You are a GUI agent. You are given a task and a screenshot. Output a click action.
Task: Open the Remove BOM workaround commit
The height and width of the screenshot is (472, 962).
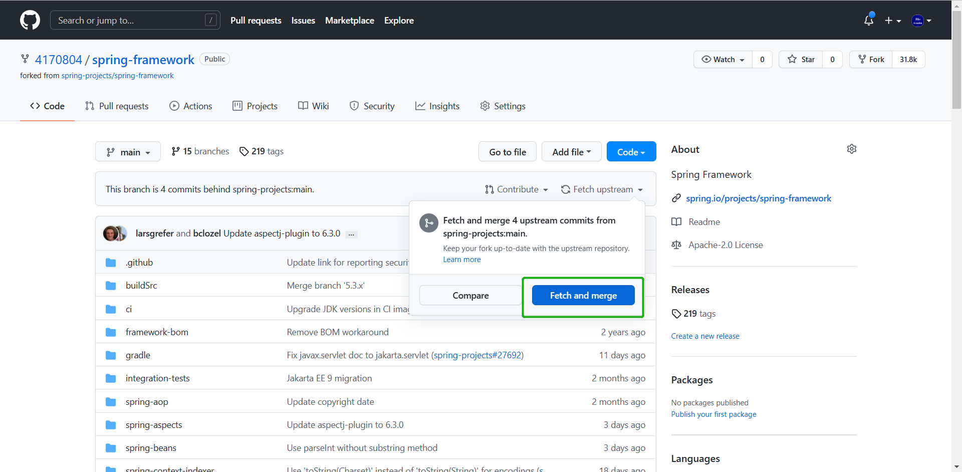(338, 332)
